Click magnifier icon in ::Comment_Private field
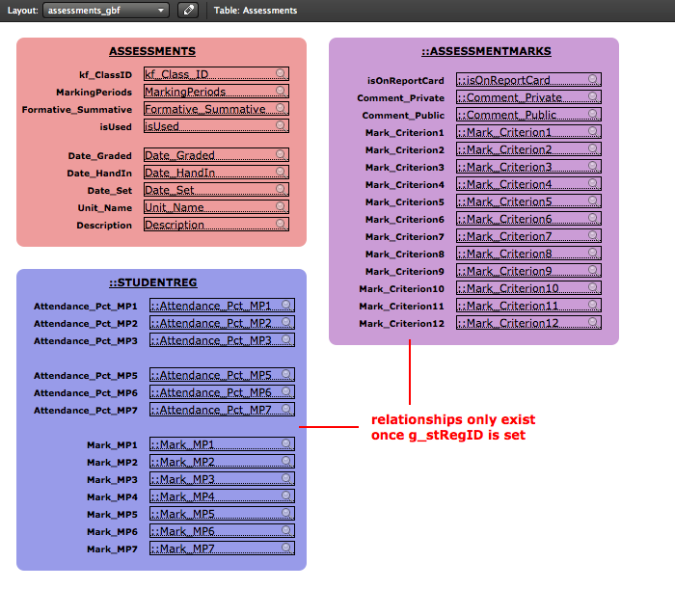The width and height of the screenshot is (675, 589). coord(593,96)
